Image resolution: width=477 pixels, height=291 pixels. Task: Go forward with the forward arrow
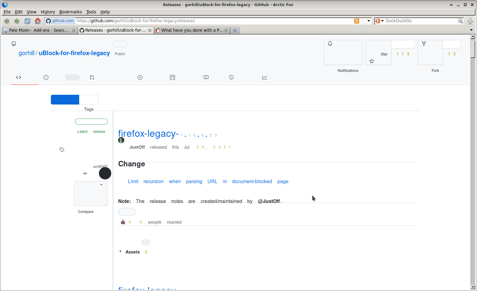(x=17, y=21)
